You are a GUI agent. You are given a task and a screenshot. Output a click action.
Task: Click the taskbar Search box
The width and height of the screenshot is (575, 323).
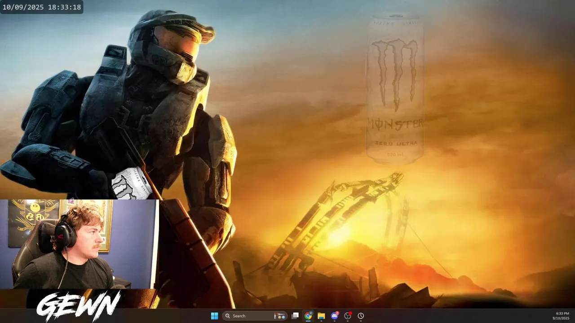[255, 316]
